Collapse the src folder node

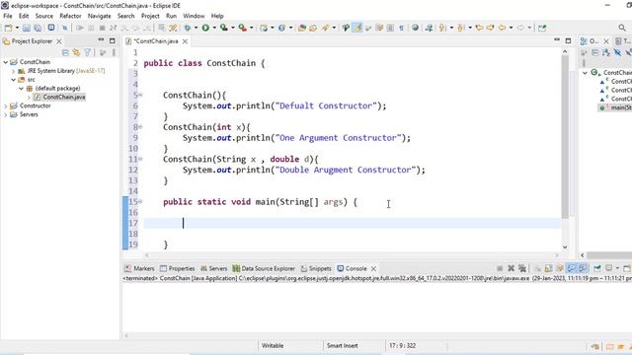pyautogui.click(x=13, y=80)
